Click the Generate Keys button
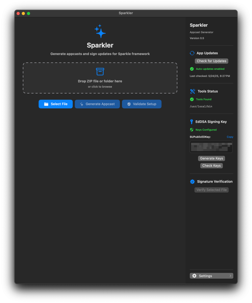This screenshot has height=303, width=252. click(212, 159)
